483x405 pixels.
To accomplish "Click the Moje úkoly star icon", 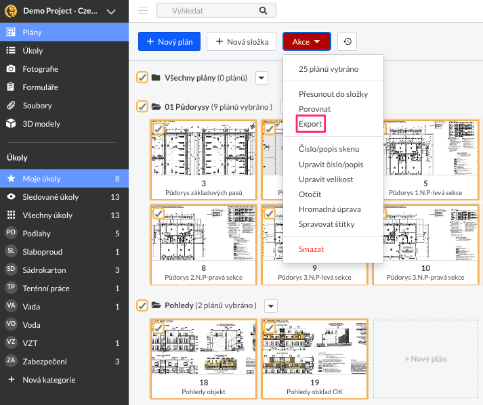I will click(11, 178).
